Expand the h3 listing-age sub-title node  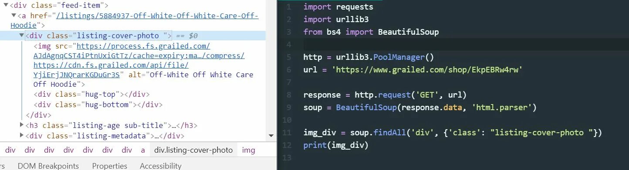[x=22, y=126]
